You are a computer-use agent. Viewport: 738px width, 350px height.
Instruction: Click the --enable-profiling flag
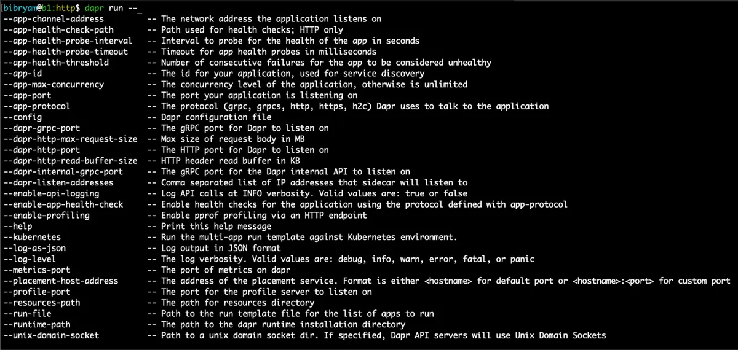[x=47, y=216]
